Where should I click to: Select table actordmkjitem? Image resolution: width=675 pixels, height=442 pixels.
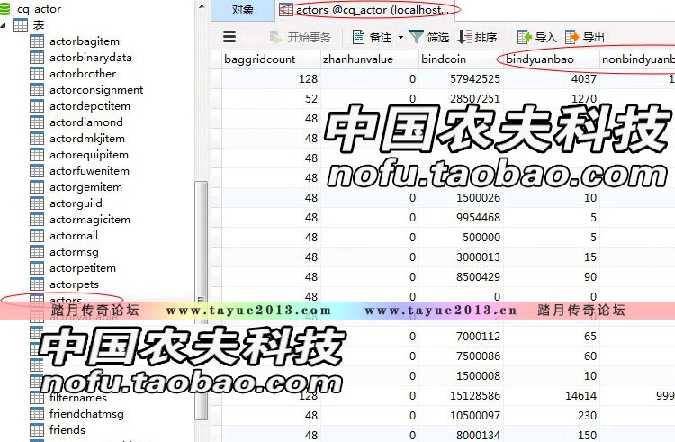pos(87,139)
